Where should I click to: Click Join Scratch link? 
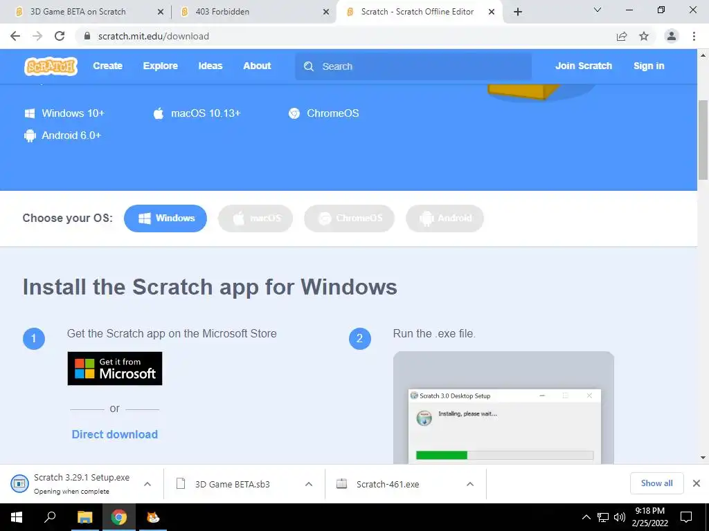[x=583, y=66]
